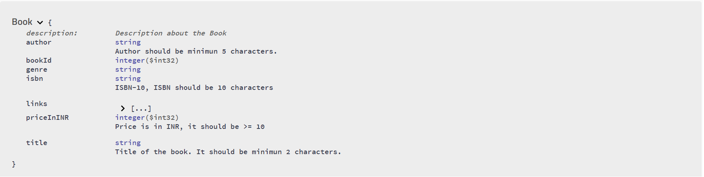The height and width of the screenshot is (177, 704).
Task: Click the author's string type label
Action: [x=128, y=42]
